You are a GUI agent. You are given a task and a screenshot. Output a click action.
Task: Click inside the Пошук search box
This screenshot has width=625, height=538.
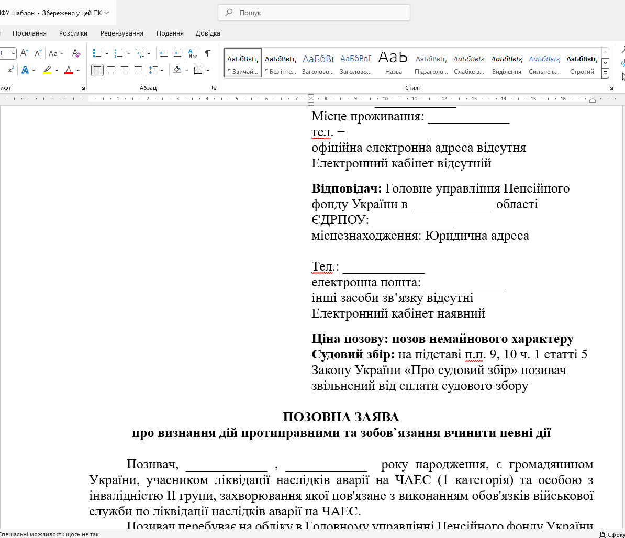click(x=314, y=13)
